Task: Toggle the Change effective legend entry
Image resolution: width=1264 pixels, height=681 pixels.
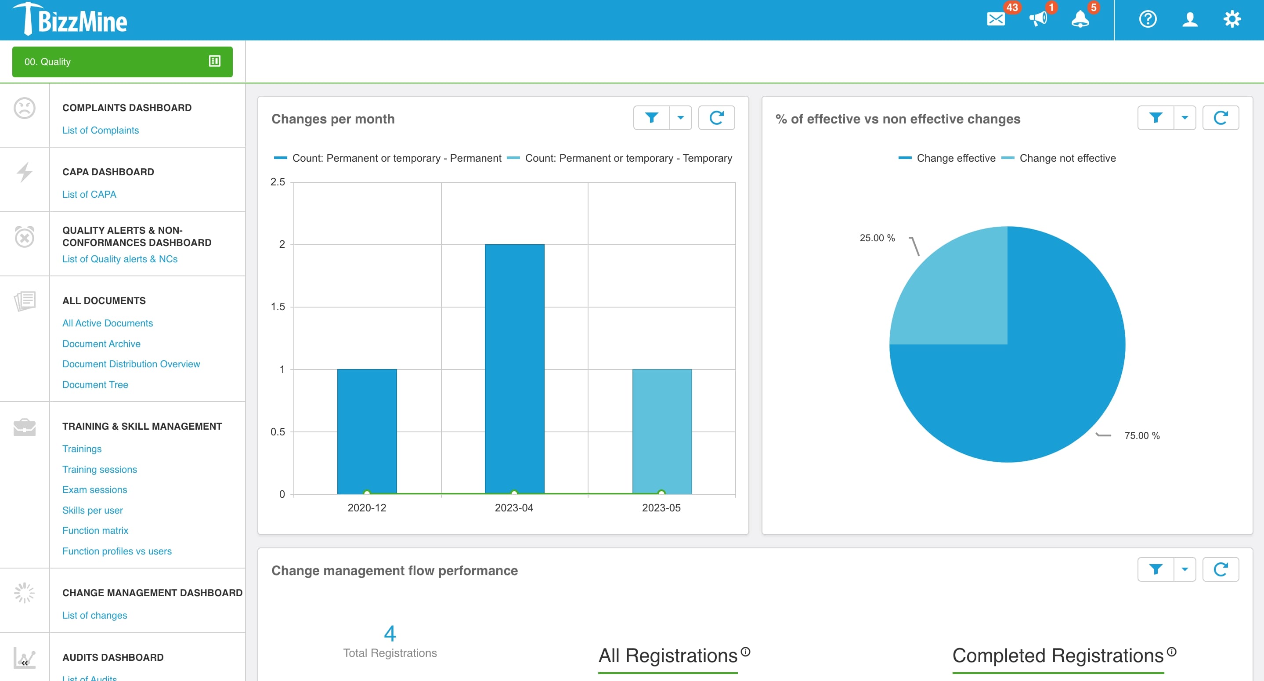Action: pos(955,158)
